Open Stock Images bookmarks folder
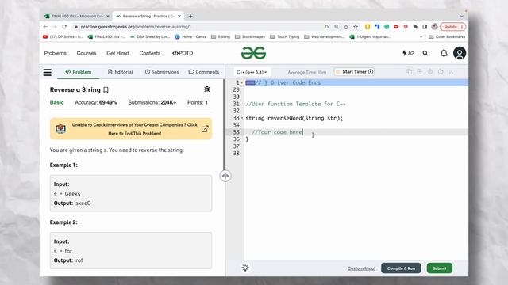508x285 pixels. click(x=250, y=37)
